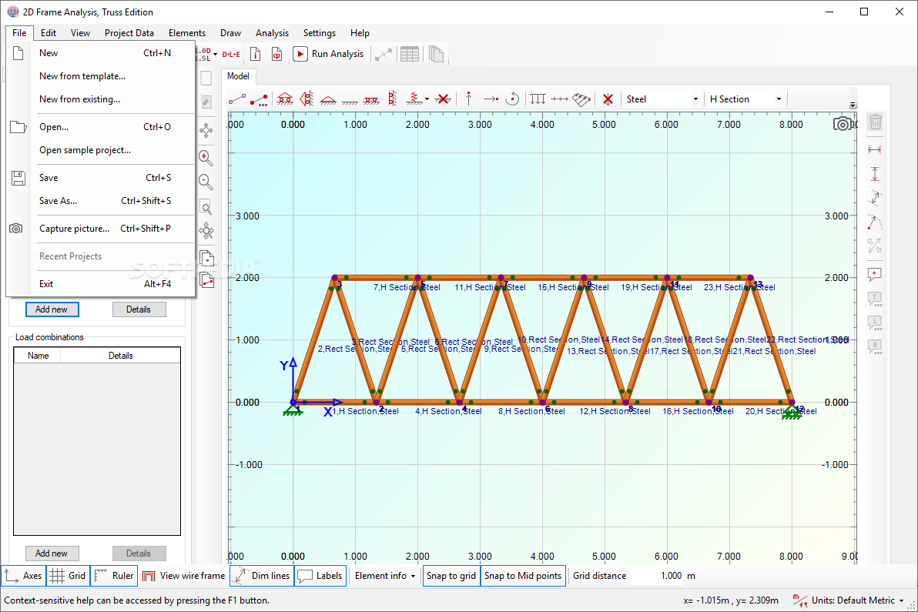Capture model picture with camera icon
This screenshot has height=612, width=918.
coord(843,124)
